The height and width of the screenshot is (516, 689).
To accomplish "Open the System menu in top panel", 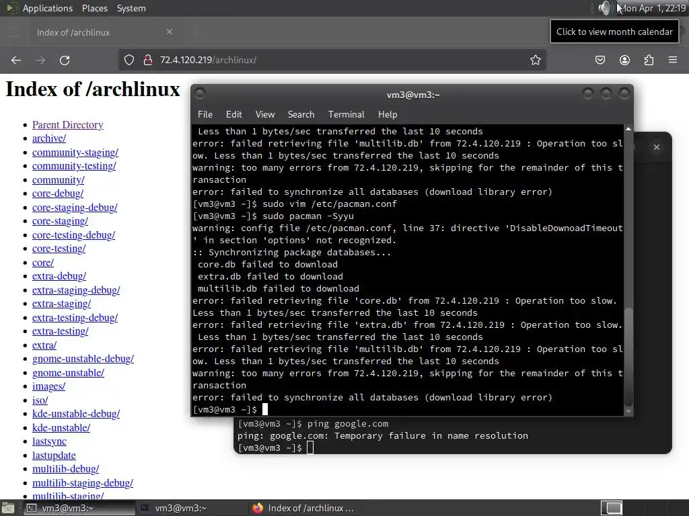I will tap(131, 8).
